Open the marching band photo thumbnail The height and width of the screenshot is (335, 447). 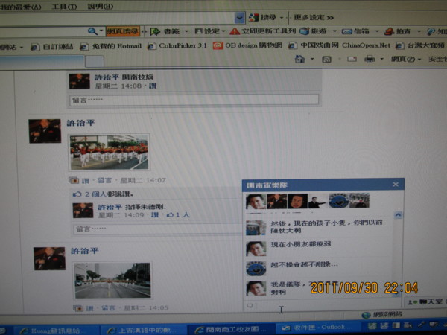point(109,152)
